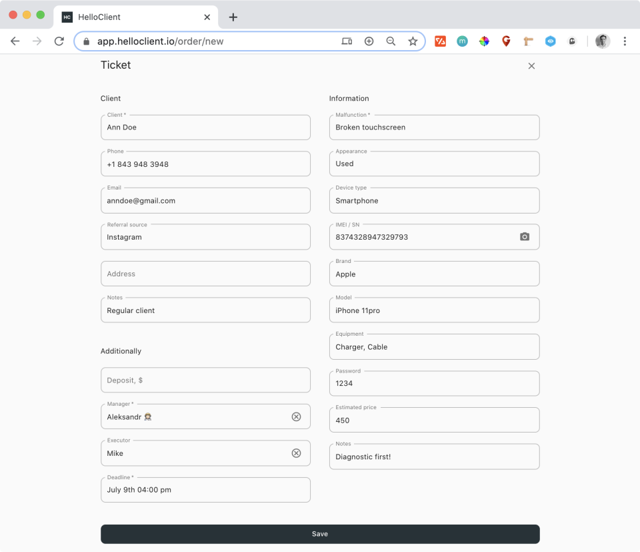640x552 pixels.
Task: Open the Device type field showing Smartphone
Action: pyautogui.click(x=434, y=200)
